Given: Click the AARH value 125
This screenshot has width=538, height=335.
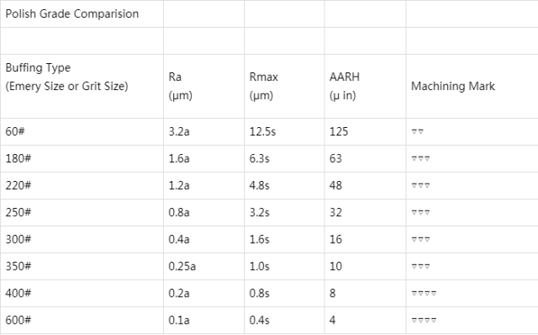Looking at the screenshot, I should pos(339,131).
